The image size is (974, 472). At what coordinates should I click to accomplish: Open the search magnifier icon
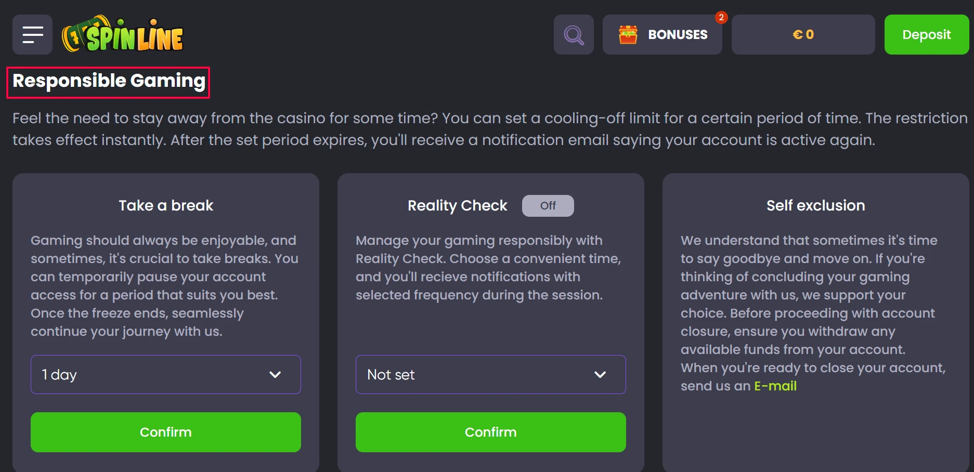click(574, 35)
